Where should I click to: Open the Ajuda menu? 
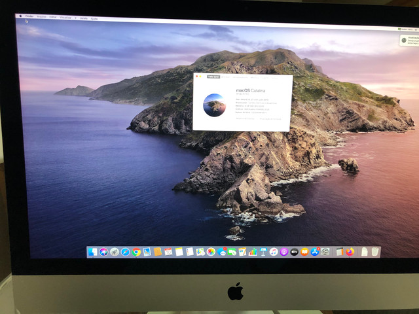(x=94, y=19)
